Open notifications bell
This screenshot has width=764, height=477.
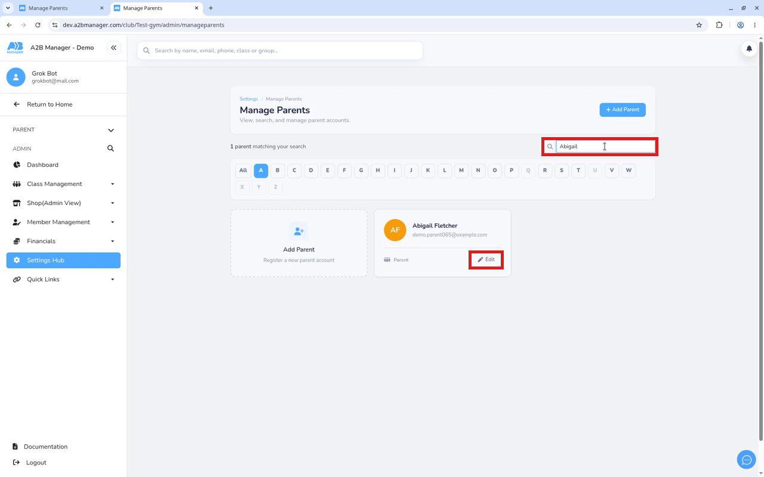(749, 49)
